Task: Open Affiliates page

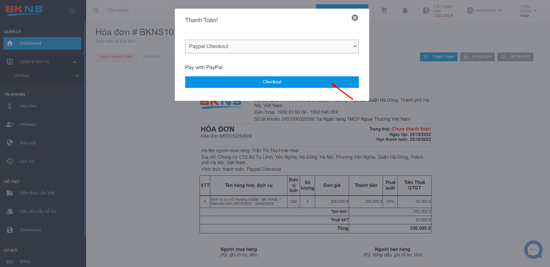Action: (x=28, y=124)
